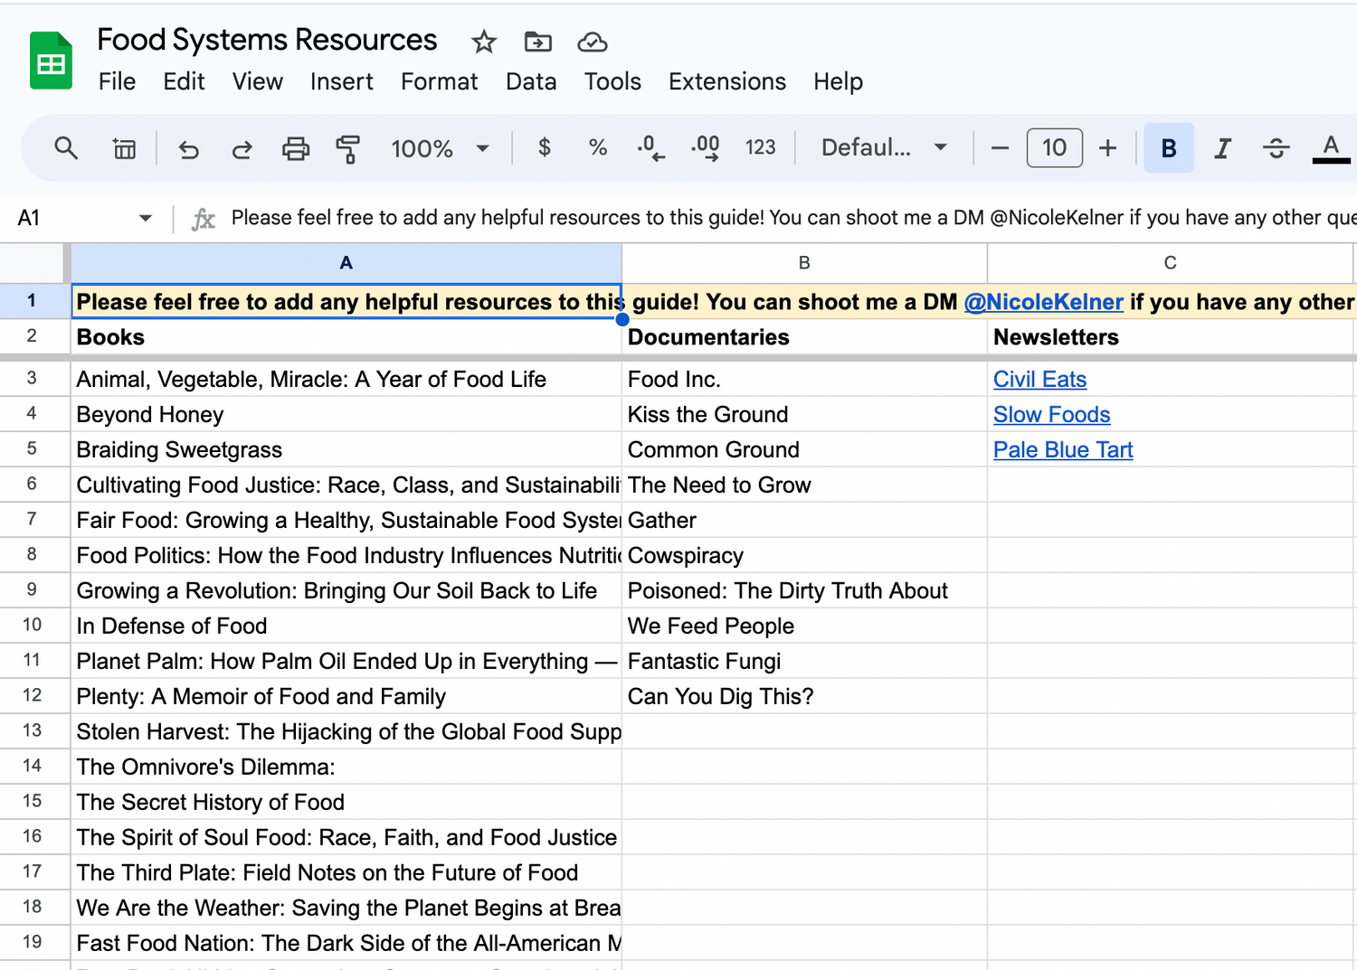This screenshot has width=1357, height=970.
Task: Open the text color picker
Action: 1330,148
